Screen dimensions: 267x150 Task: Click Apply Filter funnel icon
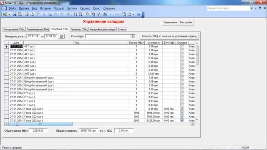98,14
